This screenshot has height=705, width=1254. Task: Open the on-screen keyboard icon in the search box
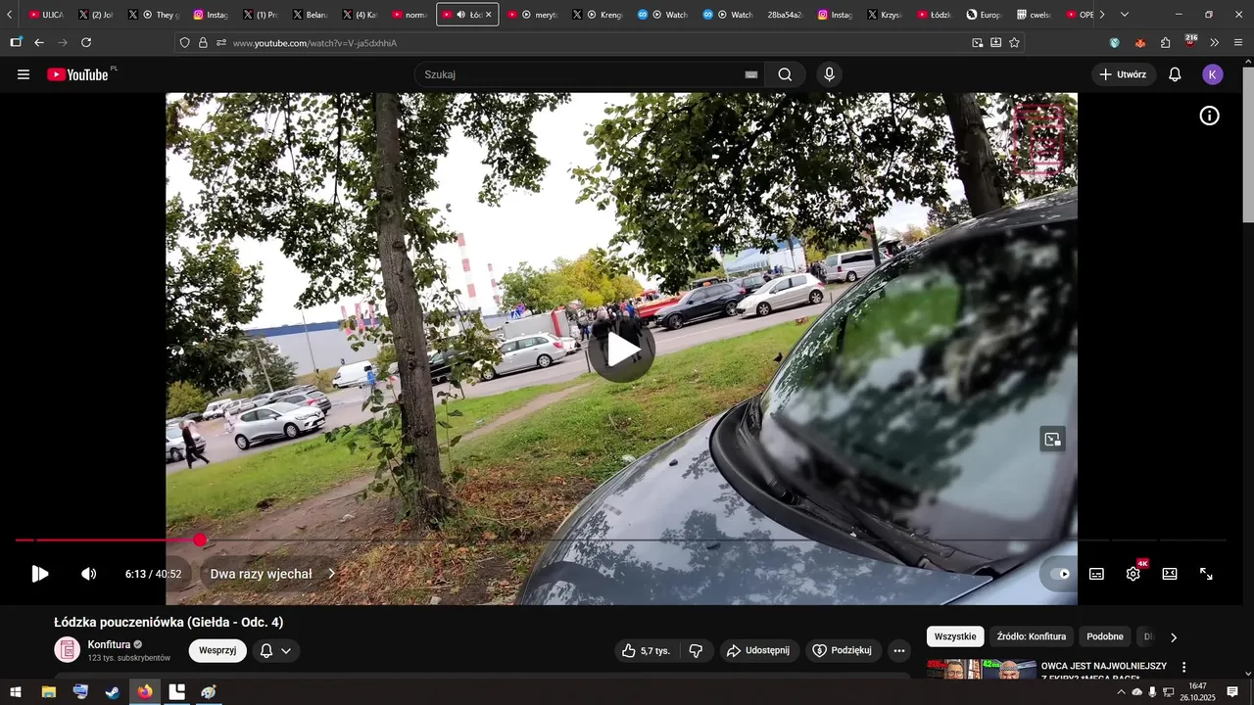click(x=751, y=74)
